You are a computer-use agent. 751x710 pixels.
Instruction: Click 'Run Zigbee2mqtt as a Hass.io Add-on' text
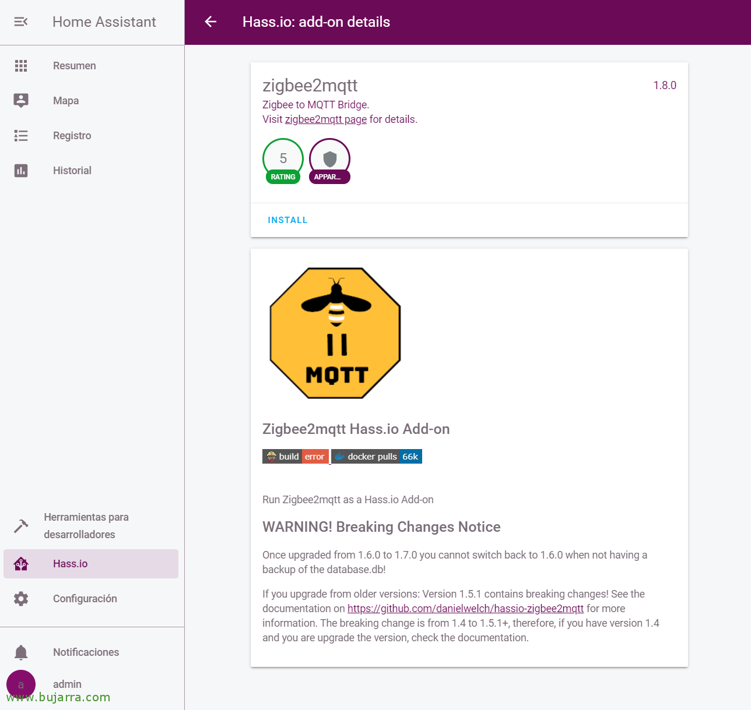coord(348,500)
